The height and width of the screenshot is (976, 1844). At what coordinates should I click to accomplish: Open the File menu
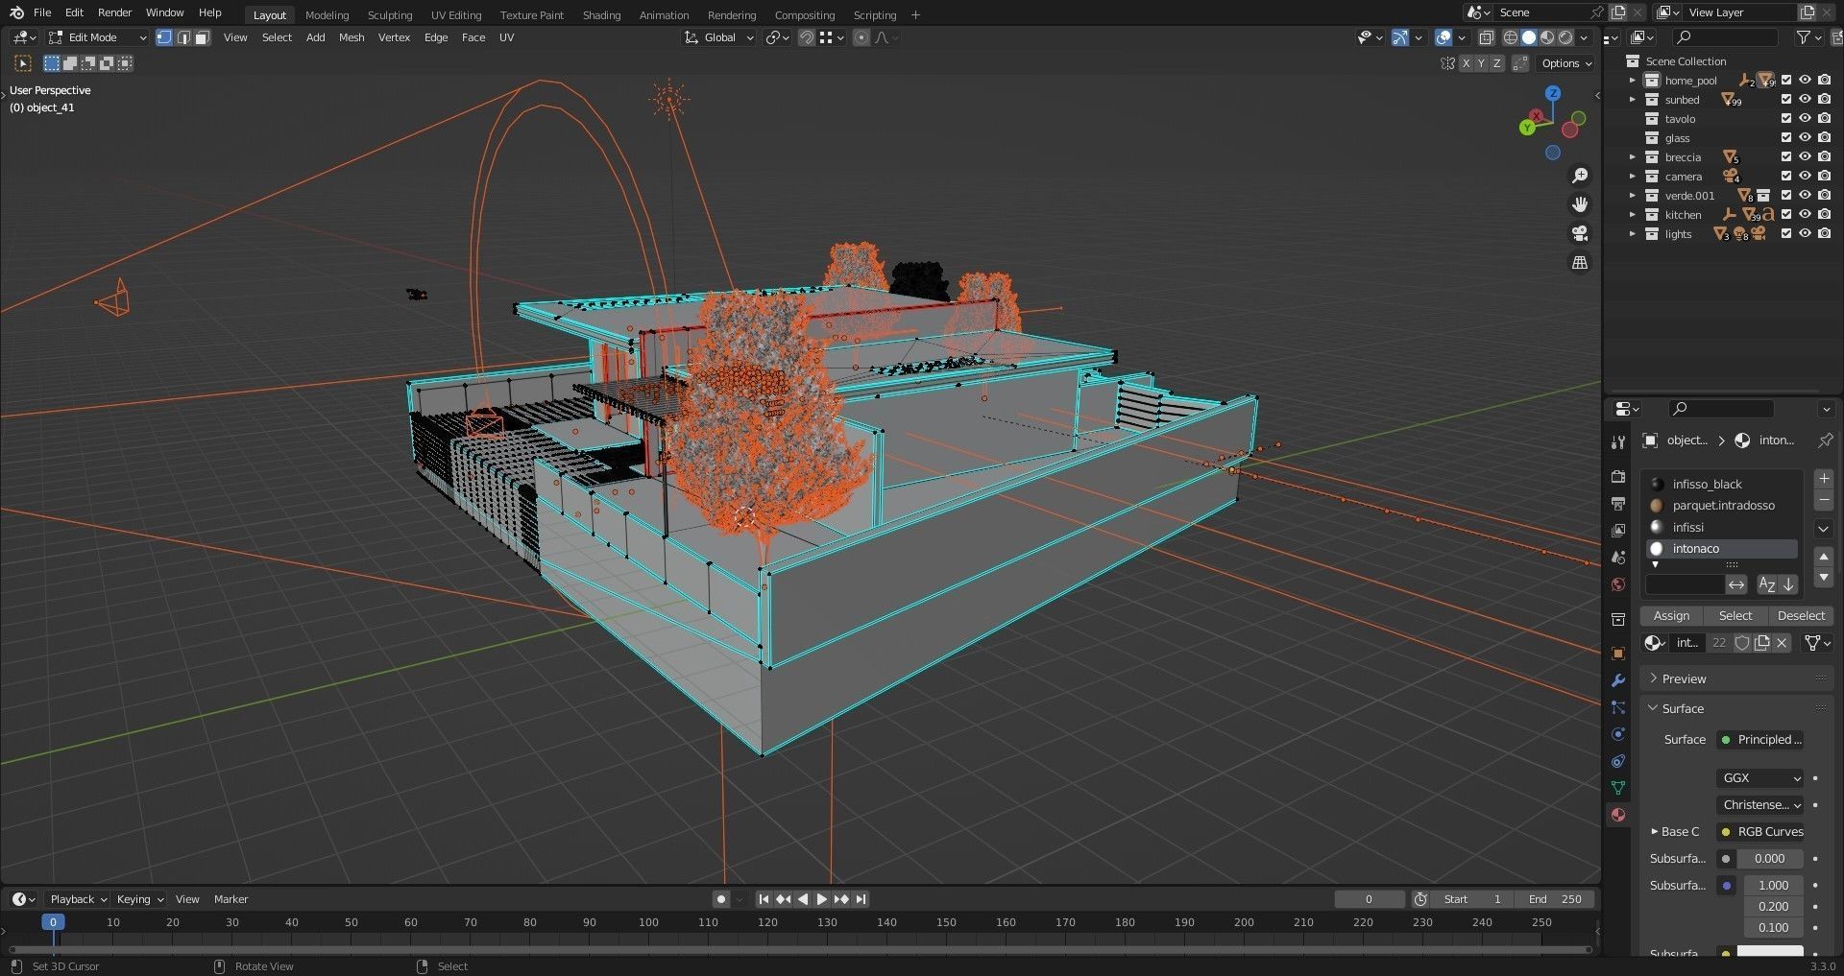tap(42, 12)
